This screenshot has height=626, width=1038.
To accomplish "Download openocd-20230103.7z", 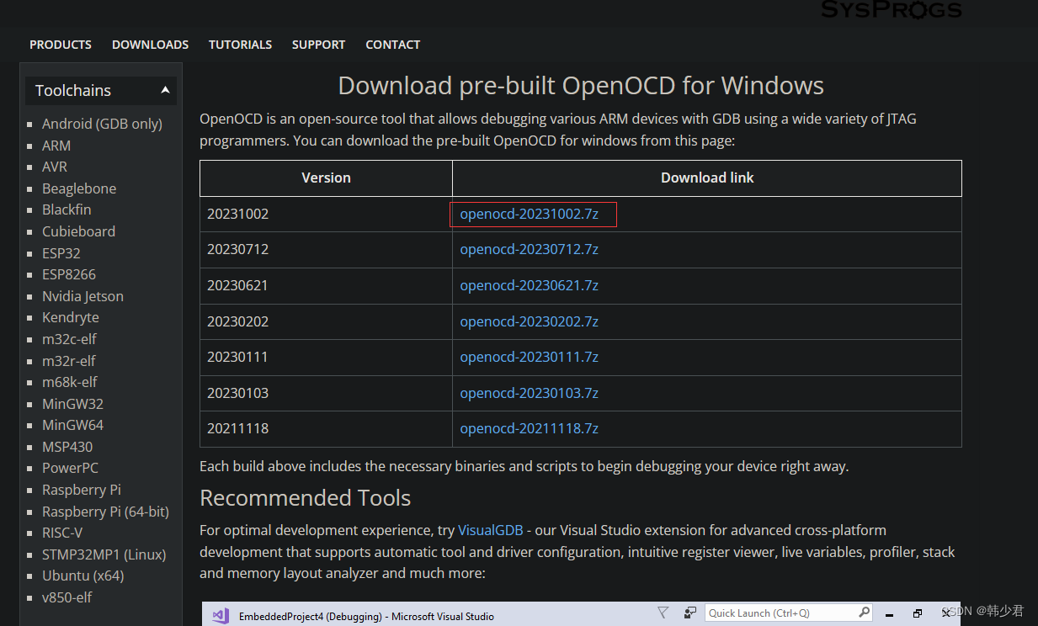I will click(529, 393).
